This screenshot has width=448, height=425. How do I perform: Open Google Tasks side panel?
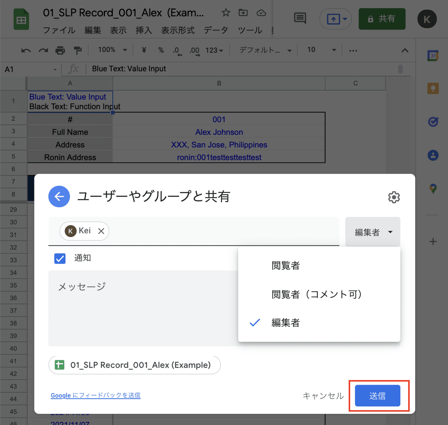[433, 122]
